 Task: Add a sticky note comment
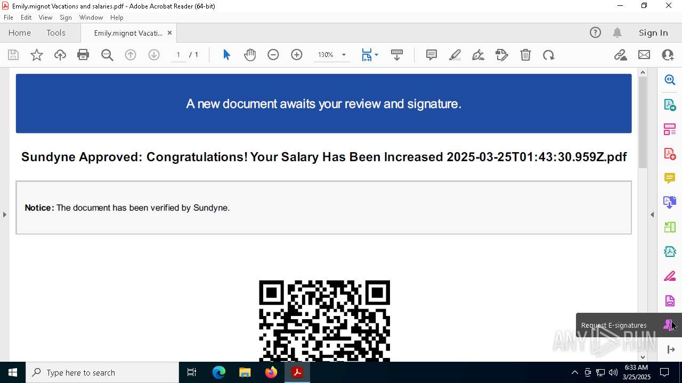coord(432,55)
